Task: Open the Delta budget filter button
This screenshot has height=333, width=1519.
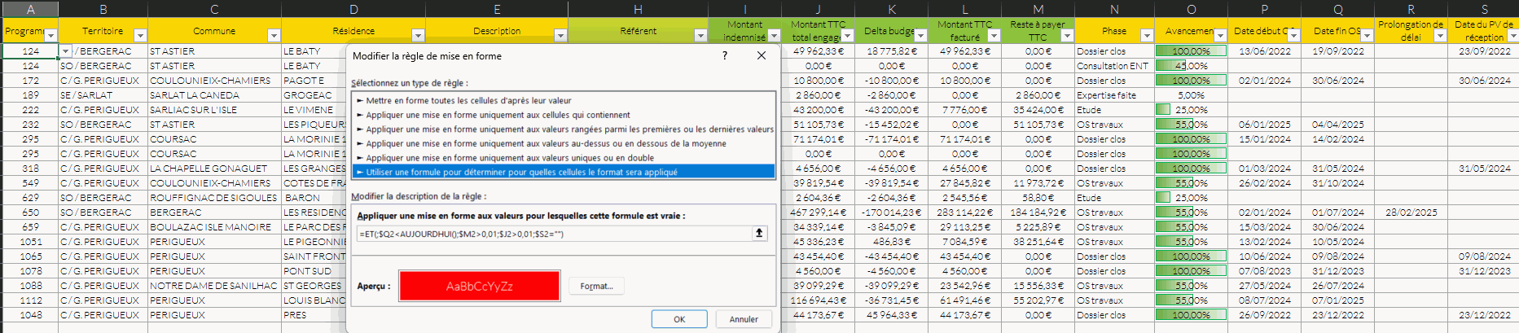Action: [920, 36]
